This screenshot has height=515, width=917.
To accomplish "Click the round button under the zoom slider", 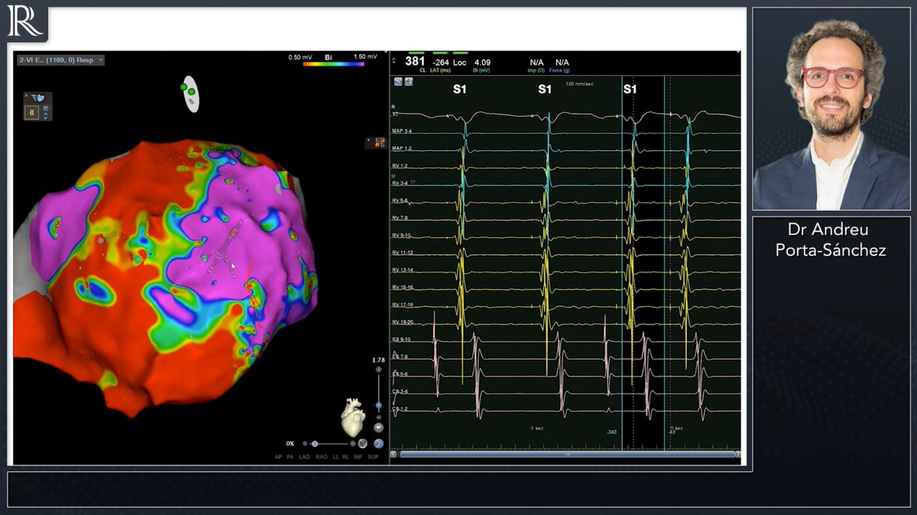I will click(x=378, y=427).
